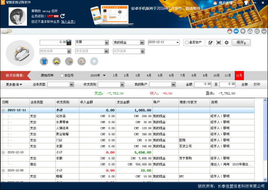The height and width of the screenshot is (190, 268).
Task: Click the minimum 金额 filter input field
Action: tap(202, 84)
